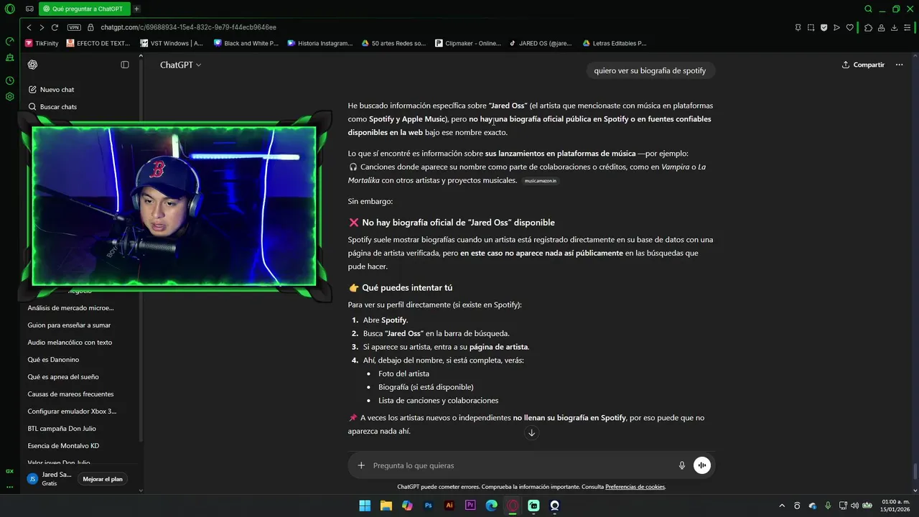Switch to the 'Qué preguntar a ChatGPT' tab

(83, 9)
